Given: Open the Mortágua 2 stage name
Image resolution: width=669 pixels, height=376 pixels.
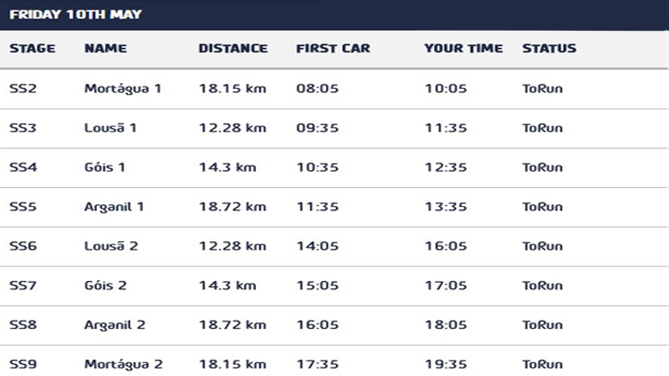Looking at the screenshot, I should 123,364.
